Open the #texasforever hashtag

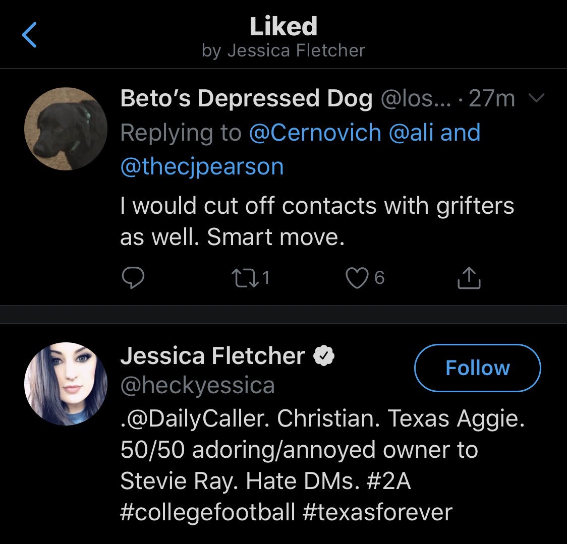[377, 513]
